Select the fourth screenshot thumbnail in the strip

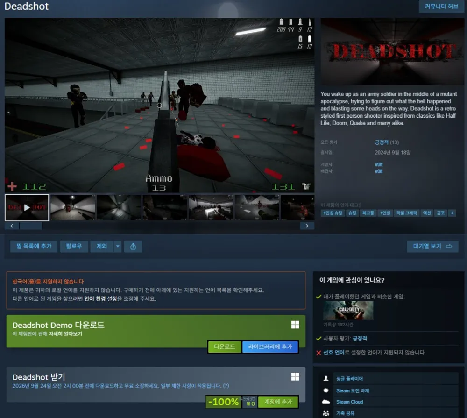coord(165,208)
